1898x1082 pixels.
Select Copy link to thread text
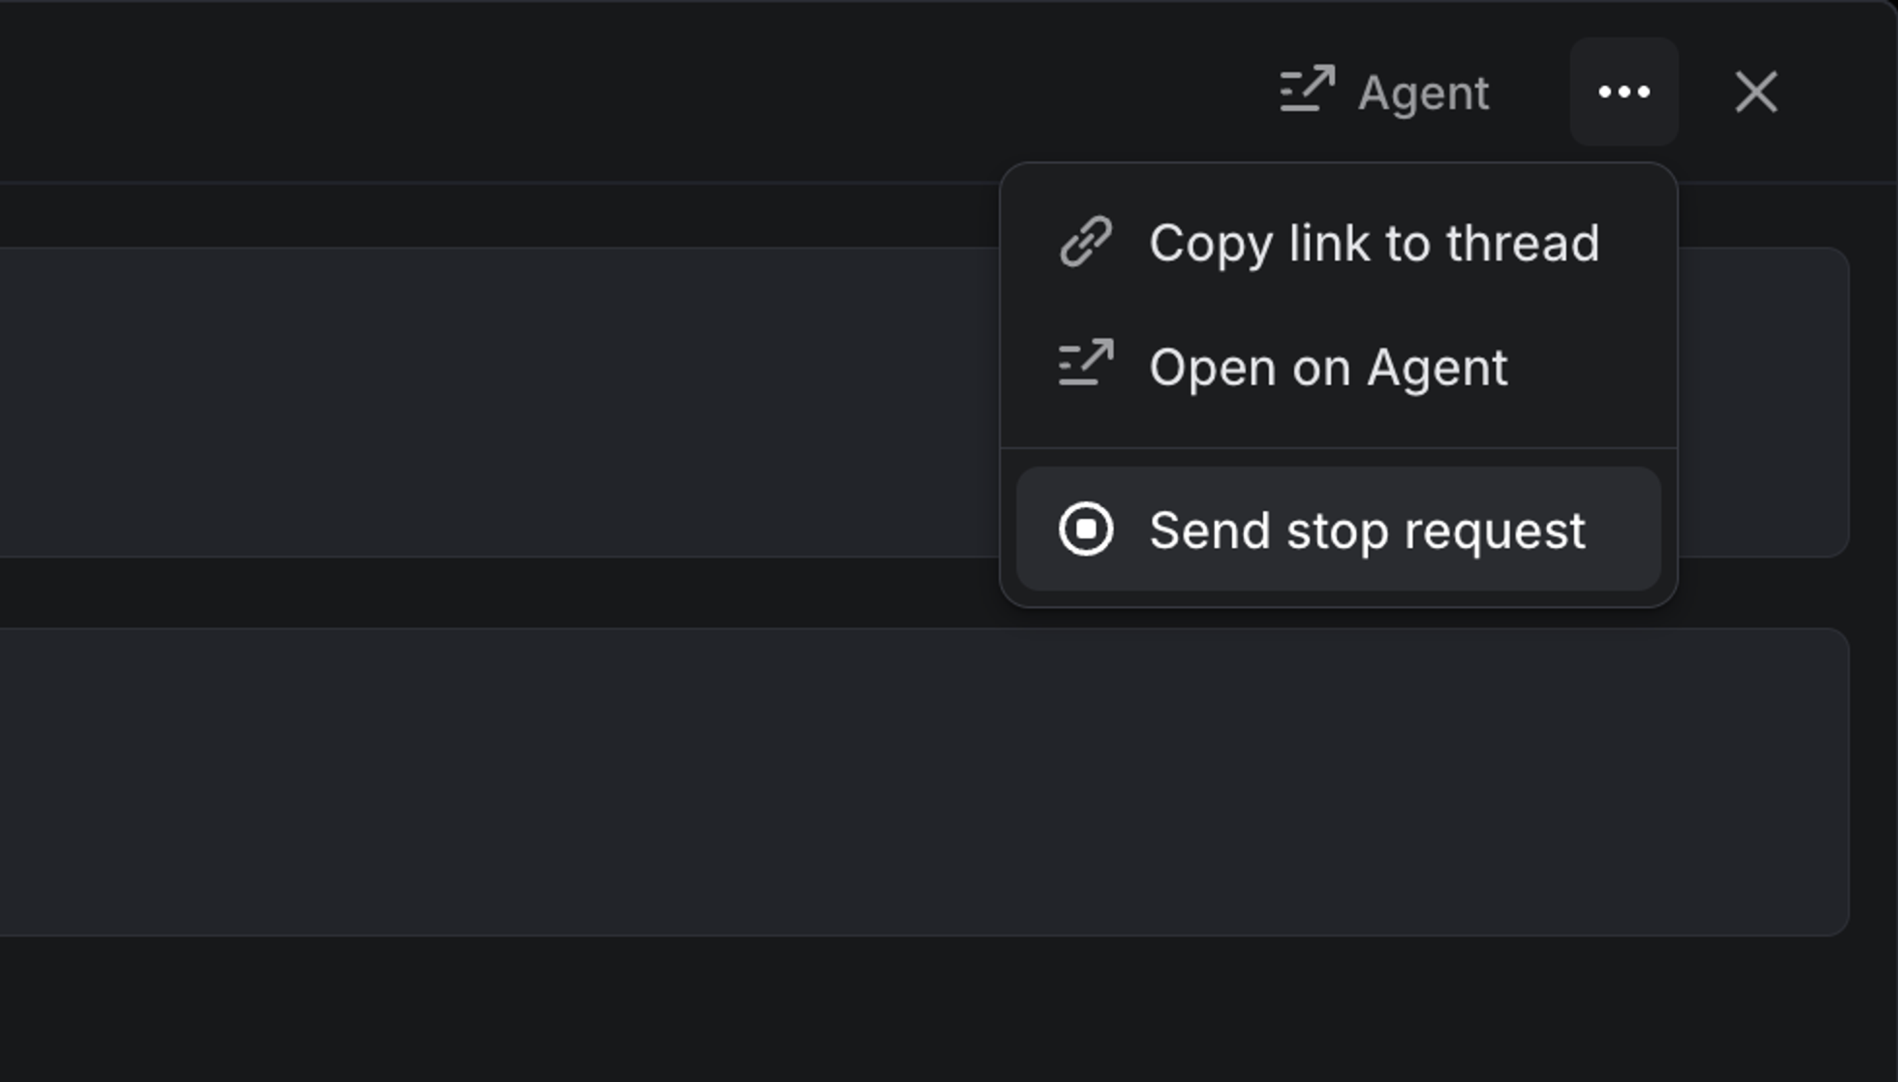(1373, 243)
